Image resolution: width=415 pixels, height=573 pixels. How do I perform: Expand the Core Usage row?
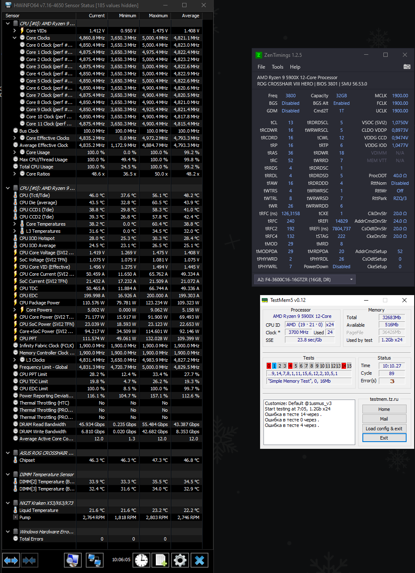click(15, 152)
